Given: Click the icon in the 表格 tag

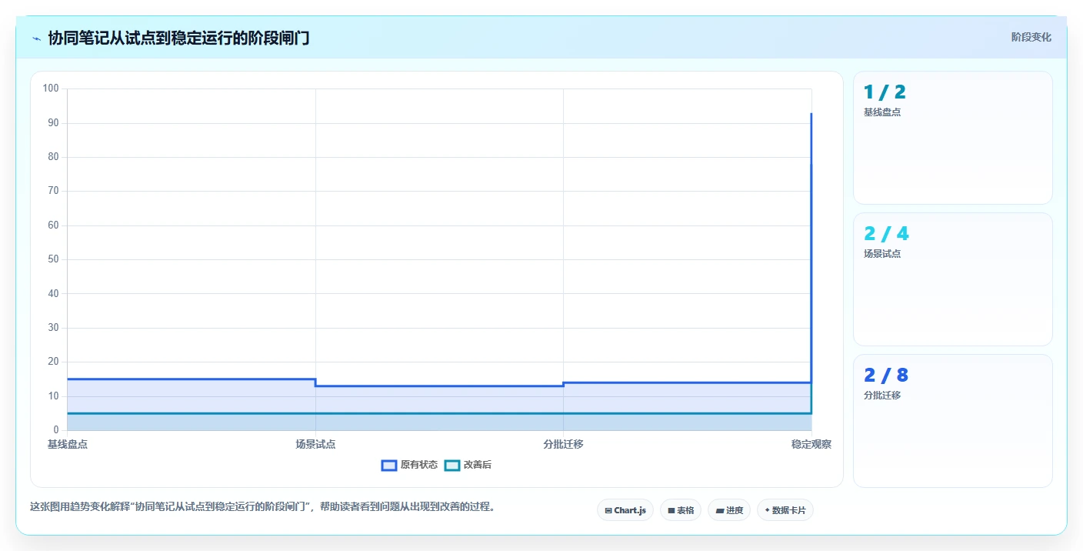Looking at the screenshot, I should pyautogui.click(x=671, y=510).
